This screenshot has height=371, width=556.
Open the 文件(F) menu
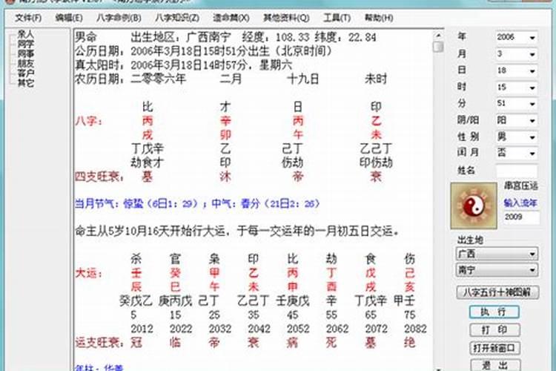[28, 18]
